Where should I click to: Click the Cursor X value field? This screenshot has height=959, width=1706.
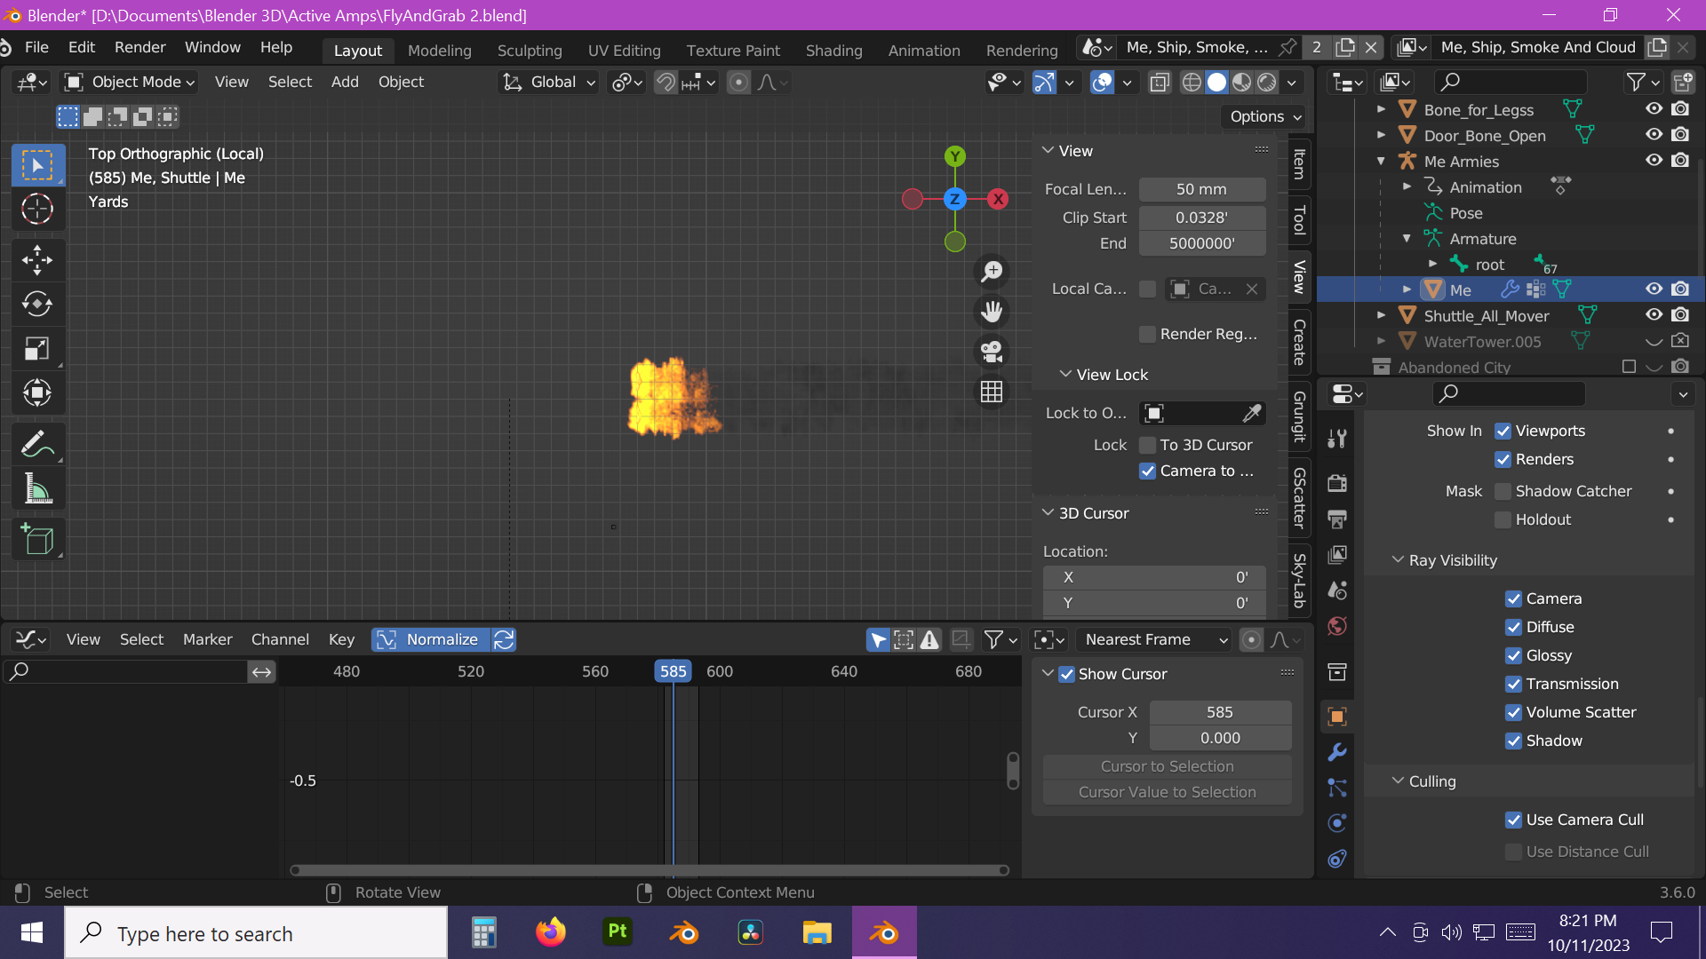[1219, 712]
